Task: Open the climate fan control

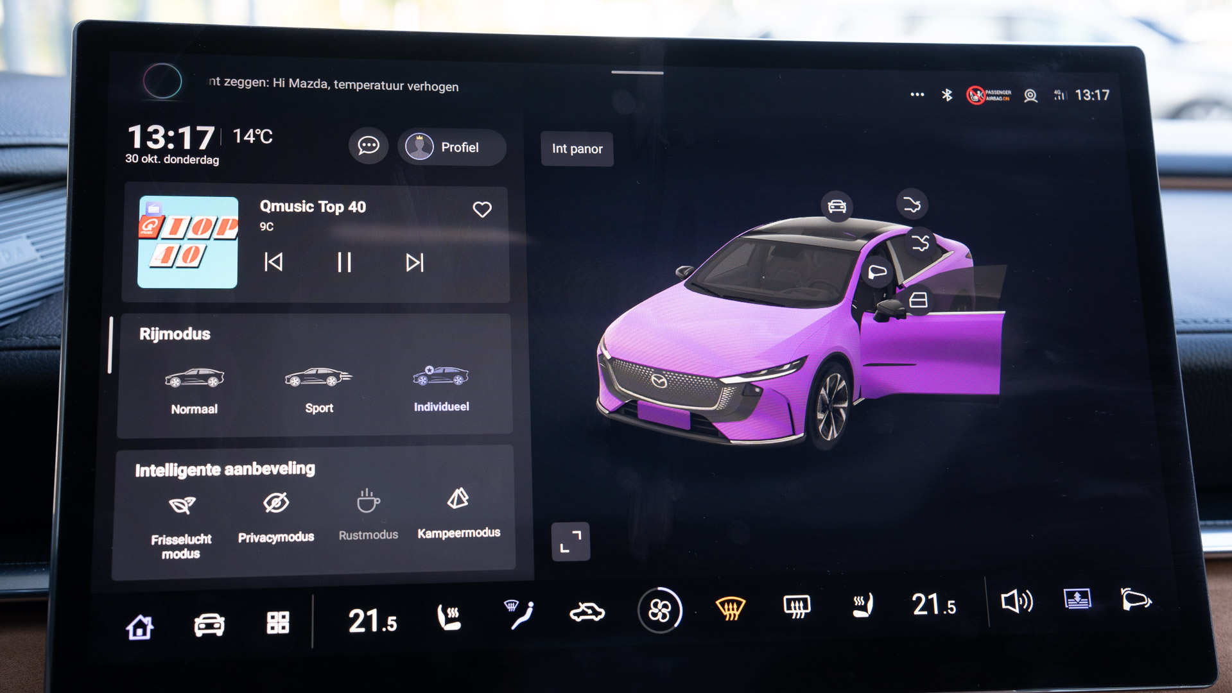Action: [x=659, y=610]
